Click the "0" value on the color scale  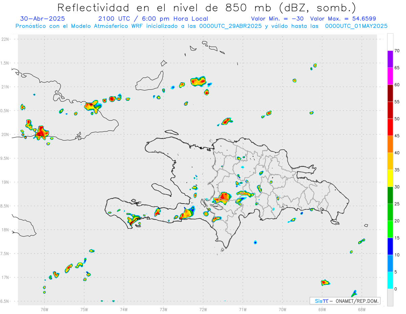pos(396,289)
